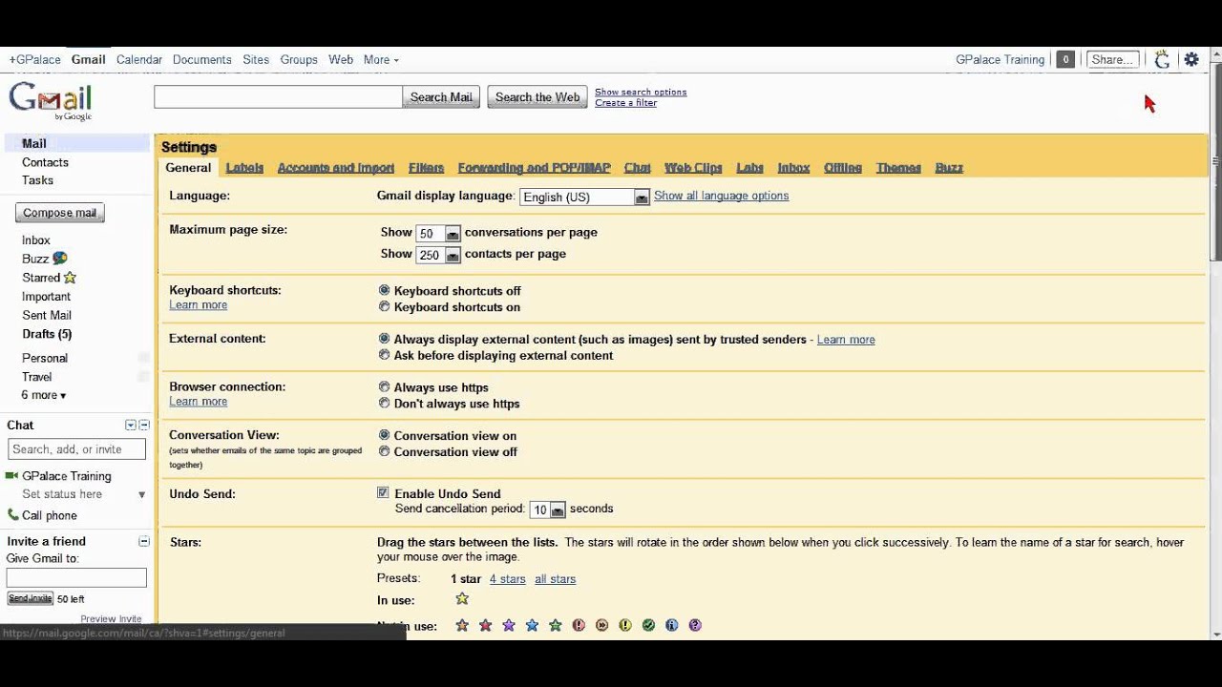Screen dimensions: 1222x687
Task: Select the purple star under Not in use
Action: tap(509, 626)
